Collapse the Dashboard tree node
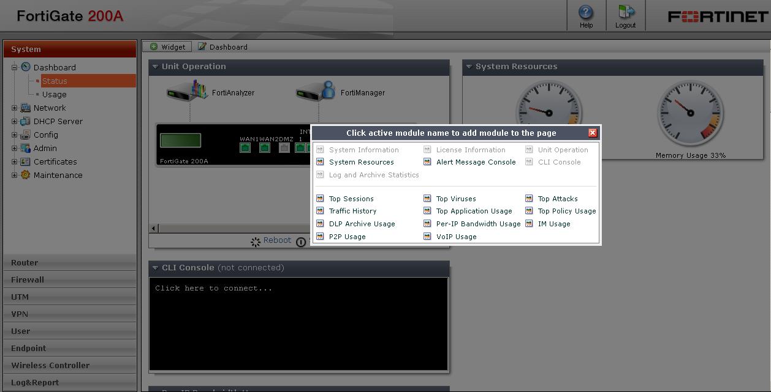 click(x=14, y=67)
